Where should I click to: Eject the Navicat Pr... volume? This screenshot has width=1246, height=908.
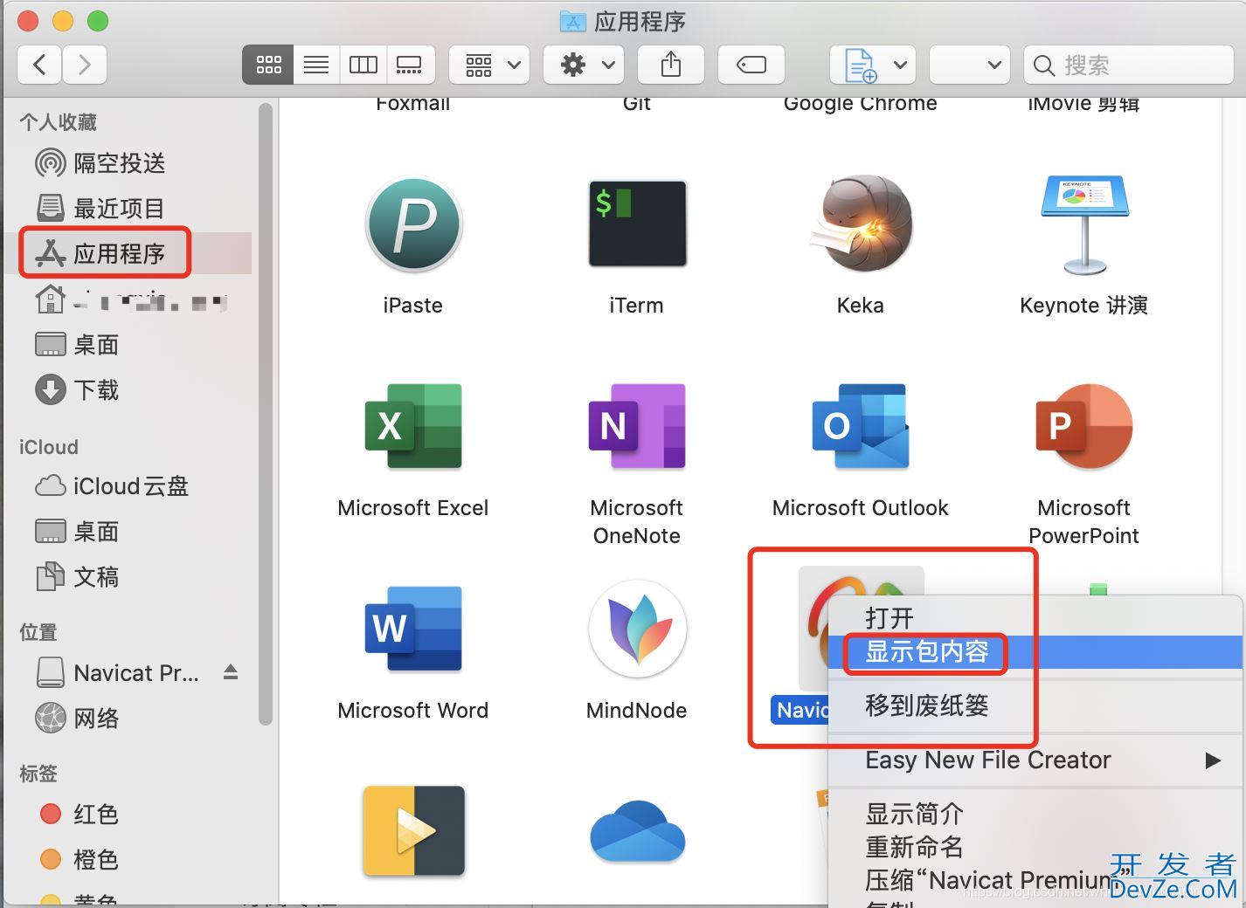[231, 672]
